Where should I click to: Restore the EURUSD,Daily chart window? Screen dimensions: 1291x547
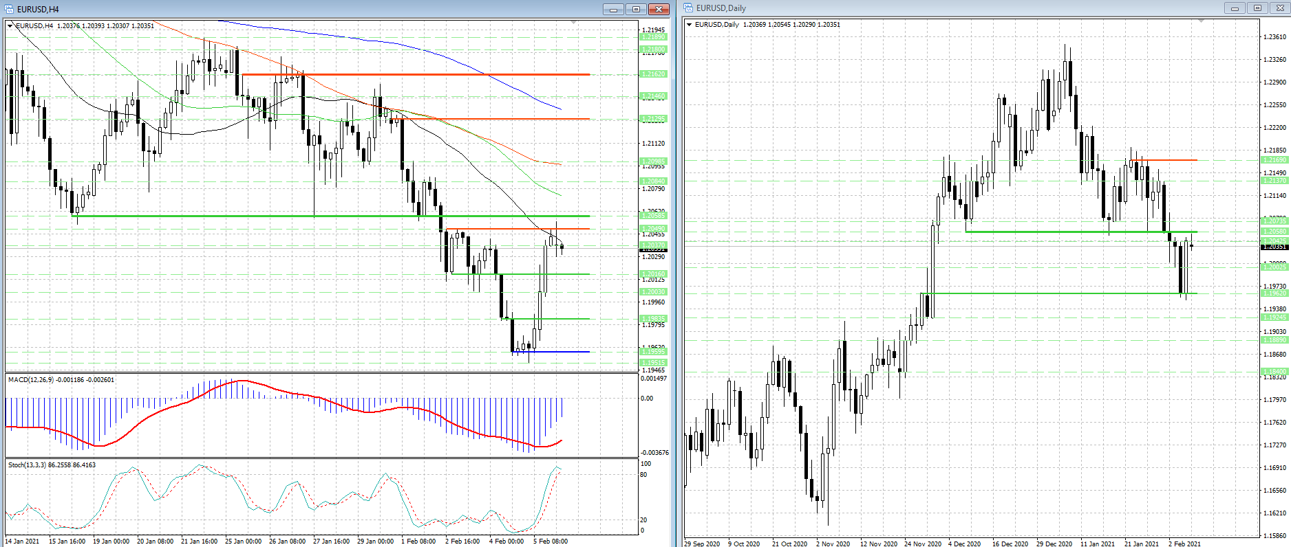point(1257,8)
